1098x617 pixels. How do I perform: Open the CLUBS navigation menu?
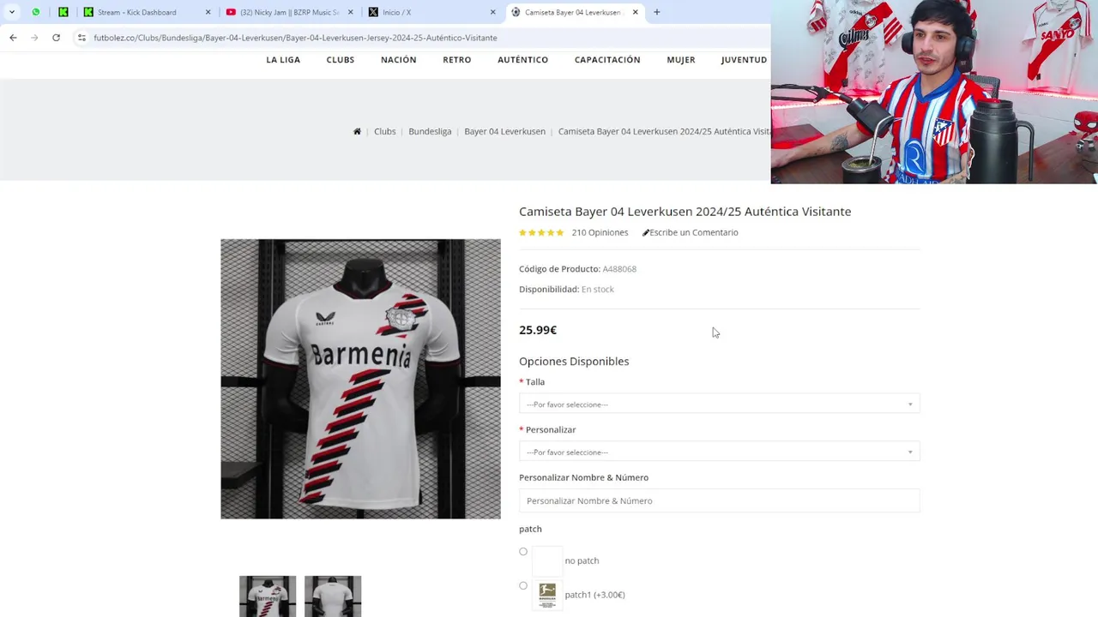click(x=341, y=59)
